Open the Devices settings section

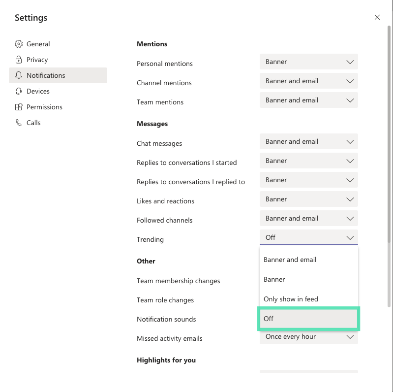coord(38,91)
